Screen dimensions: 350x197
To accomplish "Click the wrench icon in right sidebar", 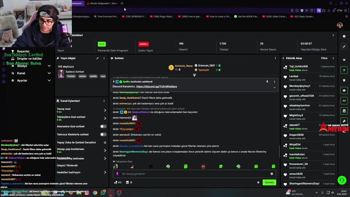I will 344,121.
